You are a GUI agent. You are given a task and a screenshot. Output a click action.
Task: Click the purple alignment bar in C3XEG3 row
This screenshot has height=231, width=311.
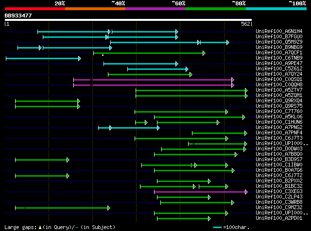point(201,192)
